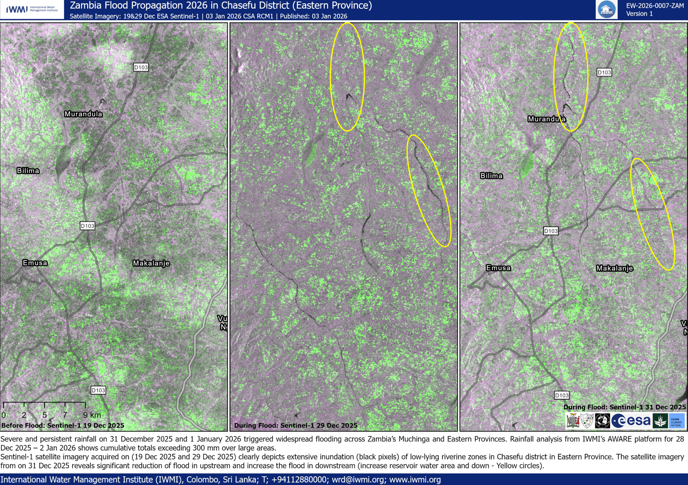
Task: Click the dark green CGIAR wheat logo
Action: pos(660,421)
